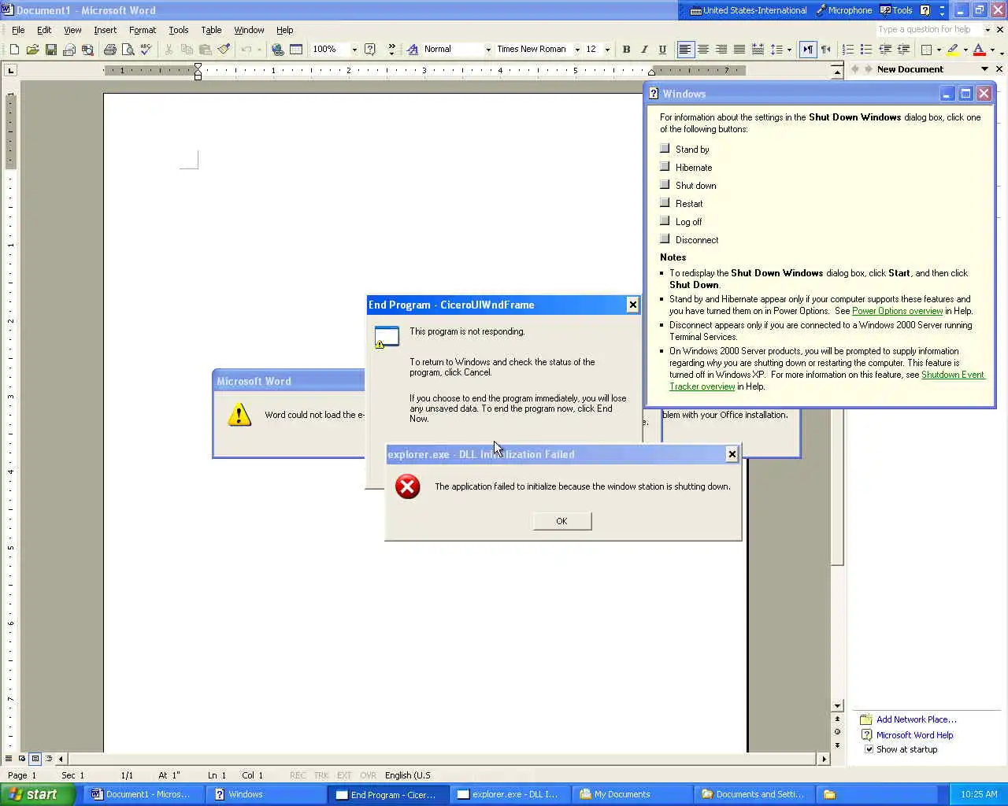This screenshot has width=1008, height=806.
Task: Center the text alignment
Action: pyautogui.click(x=703, y=50)
